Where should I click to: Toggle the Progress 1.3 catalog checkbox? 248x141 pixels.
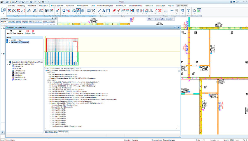[x=8, y=42]
